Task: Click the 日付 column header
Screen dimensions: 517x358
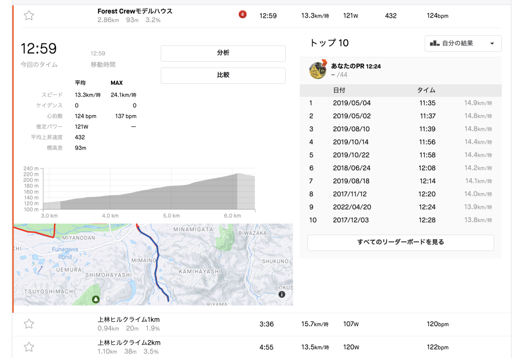Action: tap(339, 90)
